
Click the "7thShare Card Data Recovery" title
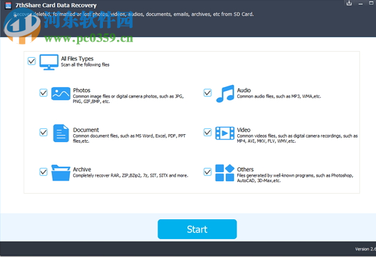56,5
